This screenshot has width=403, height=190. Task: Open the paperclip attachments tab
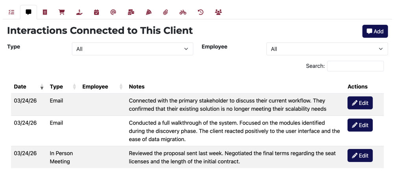coord(166,12)
